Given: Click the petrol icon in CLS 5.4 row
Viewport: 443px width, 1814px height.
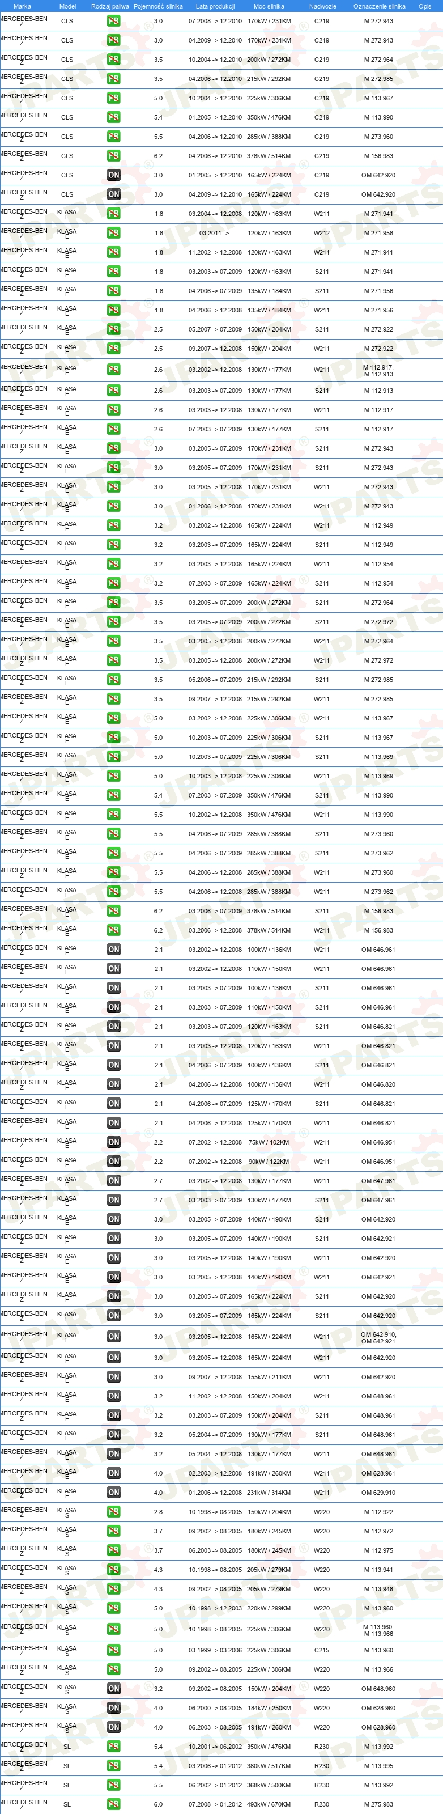Looking at the screenshot, I should (x=113, y=117).
